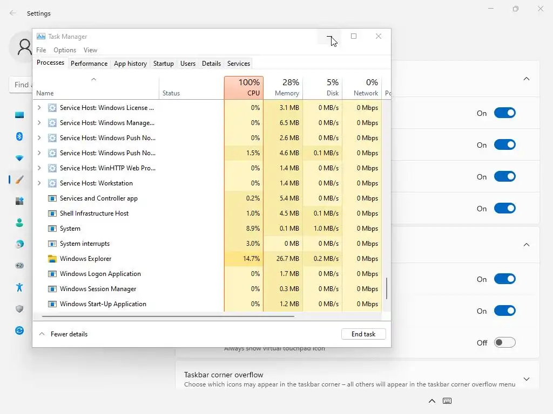Open the View menu in Task Manager

90,50
